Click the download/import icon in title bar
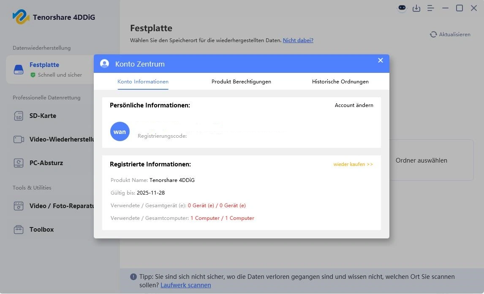 point(416,8)
